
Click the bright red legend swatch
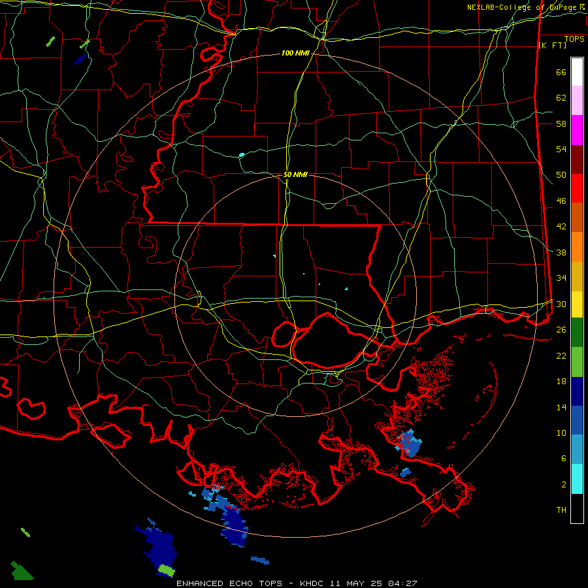click(577, 189)
